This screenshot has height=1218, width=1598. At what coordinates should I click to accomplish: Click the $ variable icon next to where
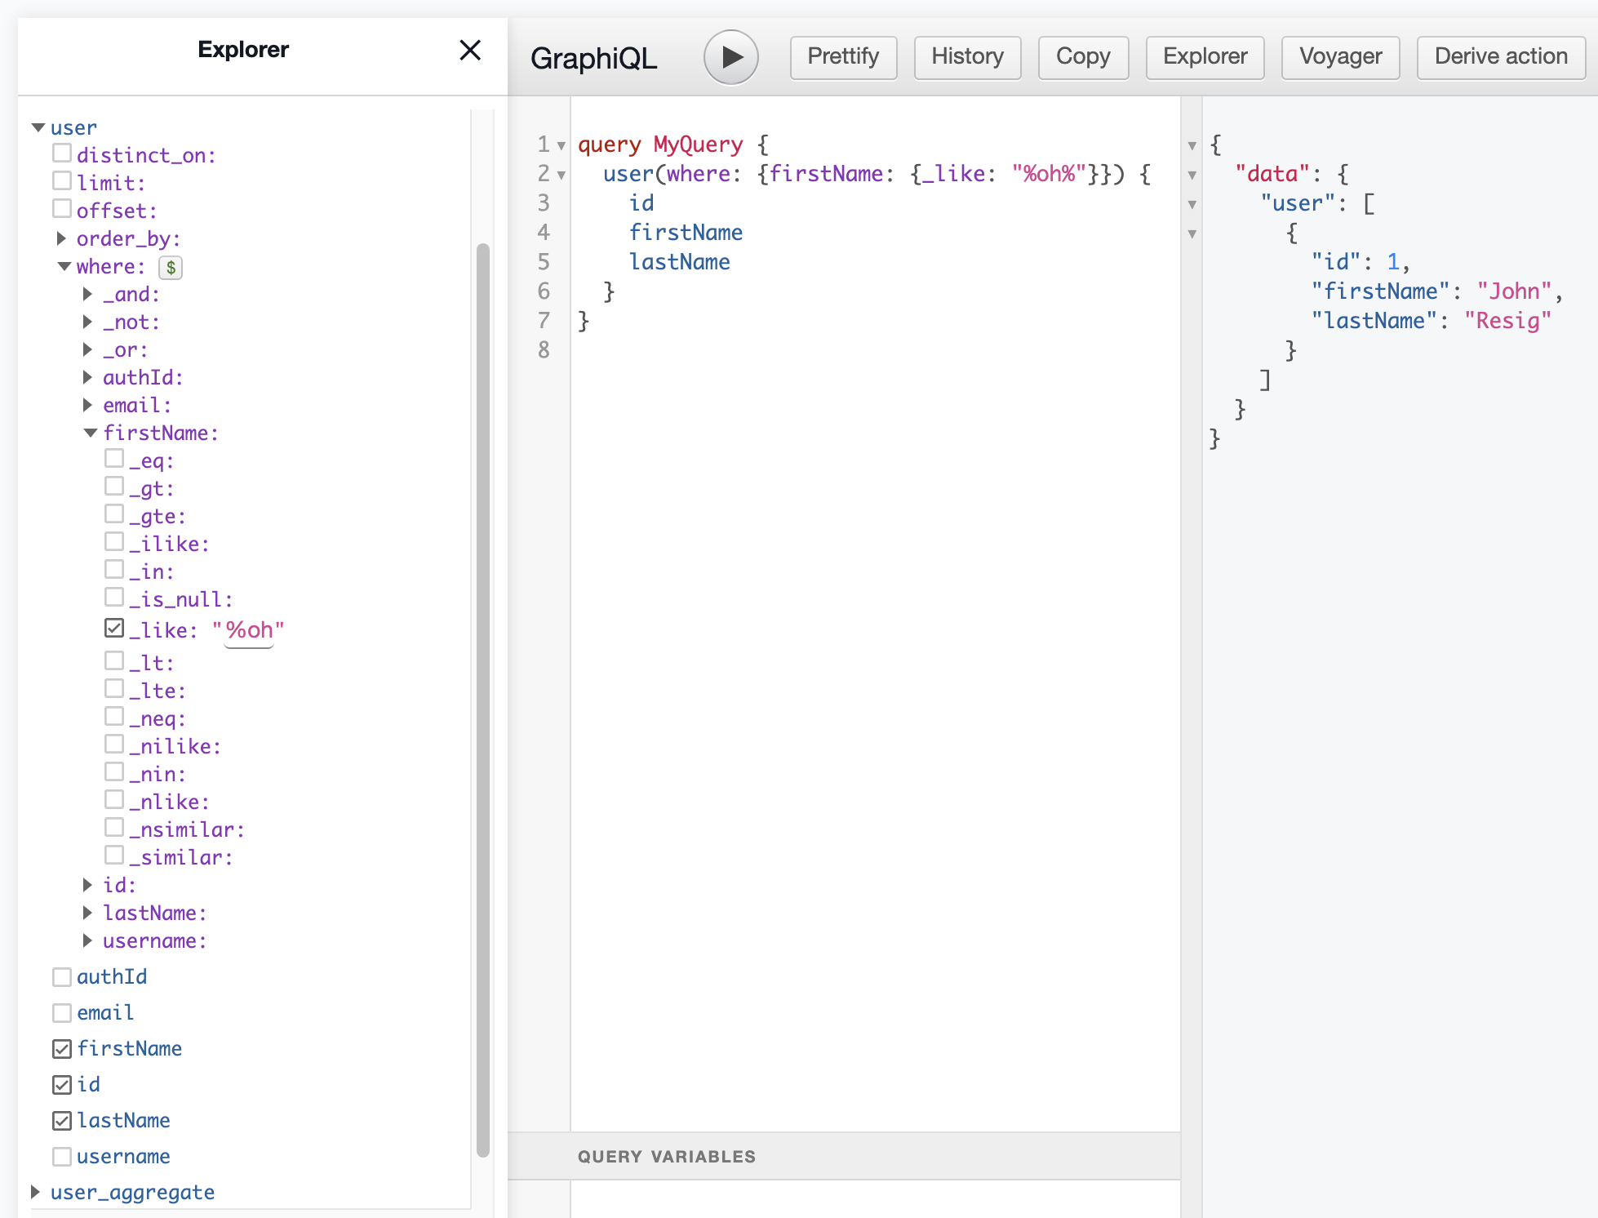coord(171,267)
